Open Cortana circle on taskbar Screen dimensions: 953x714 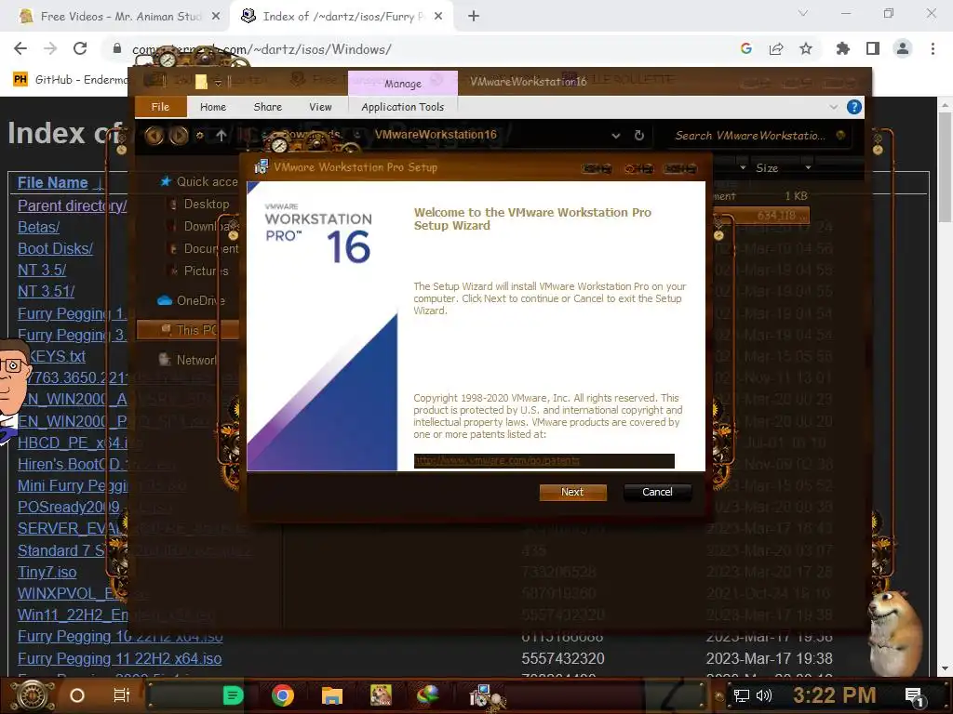coord(76,695)
